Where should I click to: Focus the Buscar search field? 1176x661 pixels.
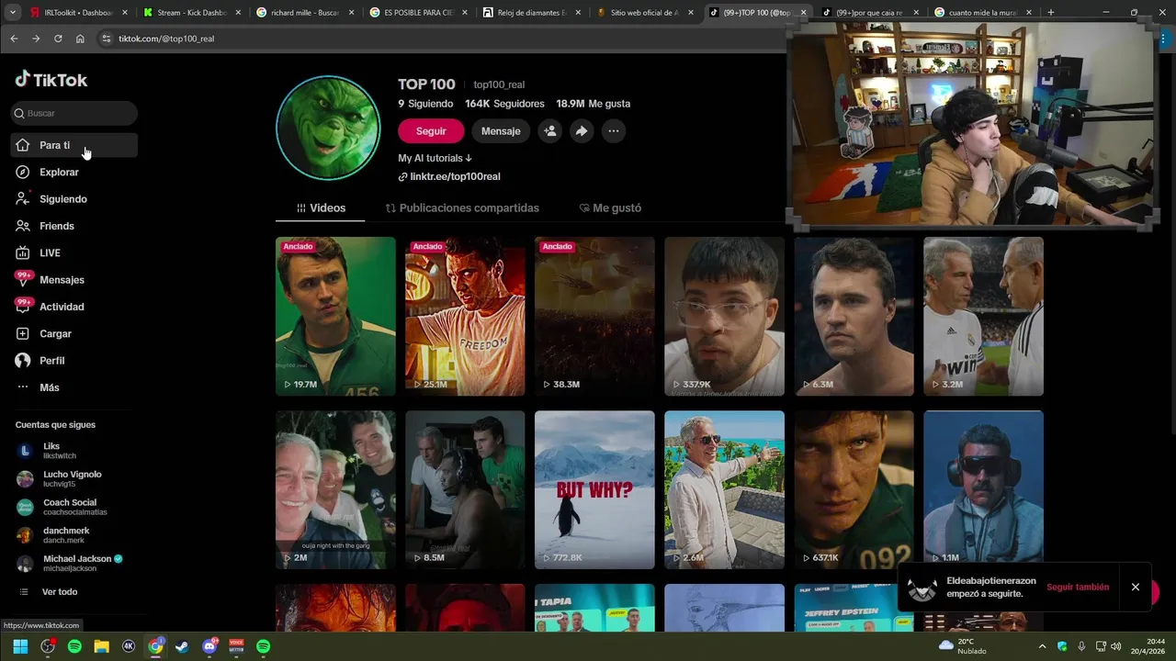[x=74, y=113]
